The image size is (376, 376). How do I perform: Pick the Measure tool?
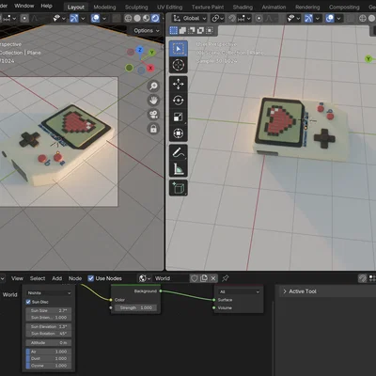pyautogui.click(x=179, y=169)
